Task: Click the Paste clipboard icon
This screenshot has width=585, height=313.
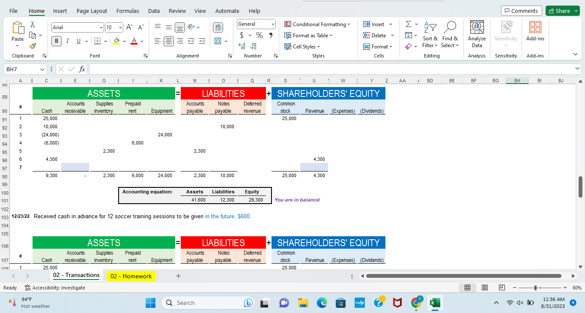Action: 18,28
